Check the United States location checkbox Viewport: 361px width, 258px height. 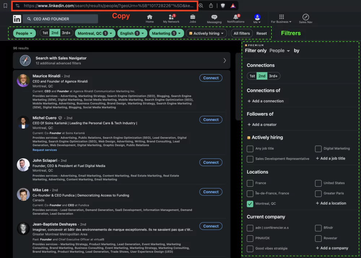pyautogui.click(x=318, y=183)
